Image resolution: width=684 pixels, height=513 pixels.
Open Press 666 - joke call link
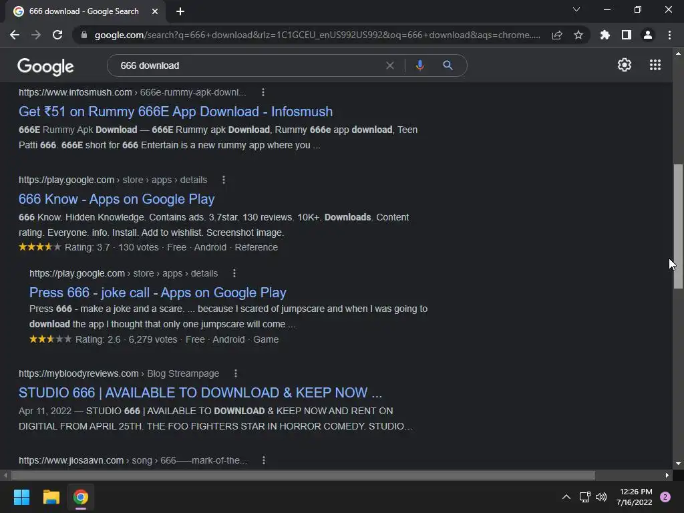click(158, 293)
